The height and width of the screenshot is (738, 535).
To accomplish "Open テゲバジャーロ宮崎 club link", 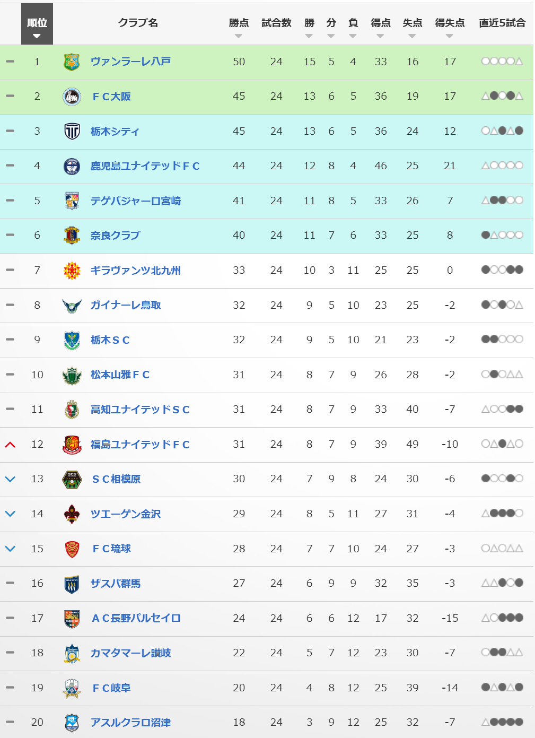I will [136, 201].
